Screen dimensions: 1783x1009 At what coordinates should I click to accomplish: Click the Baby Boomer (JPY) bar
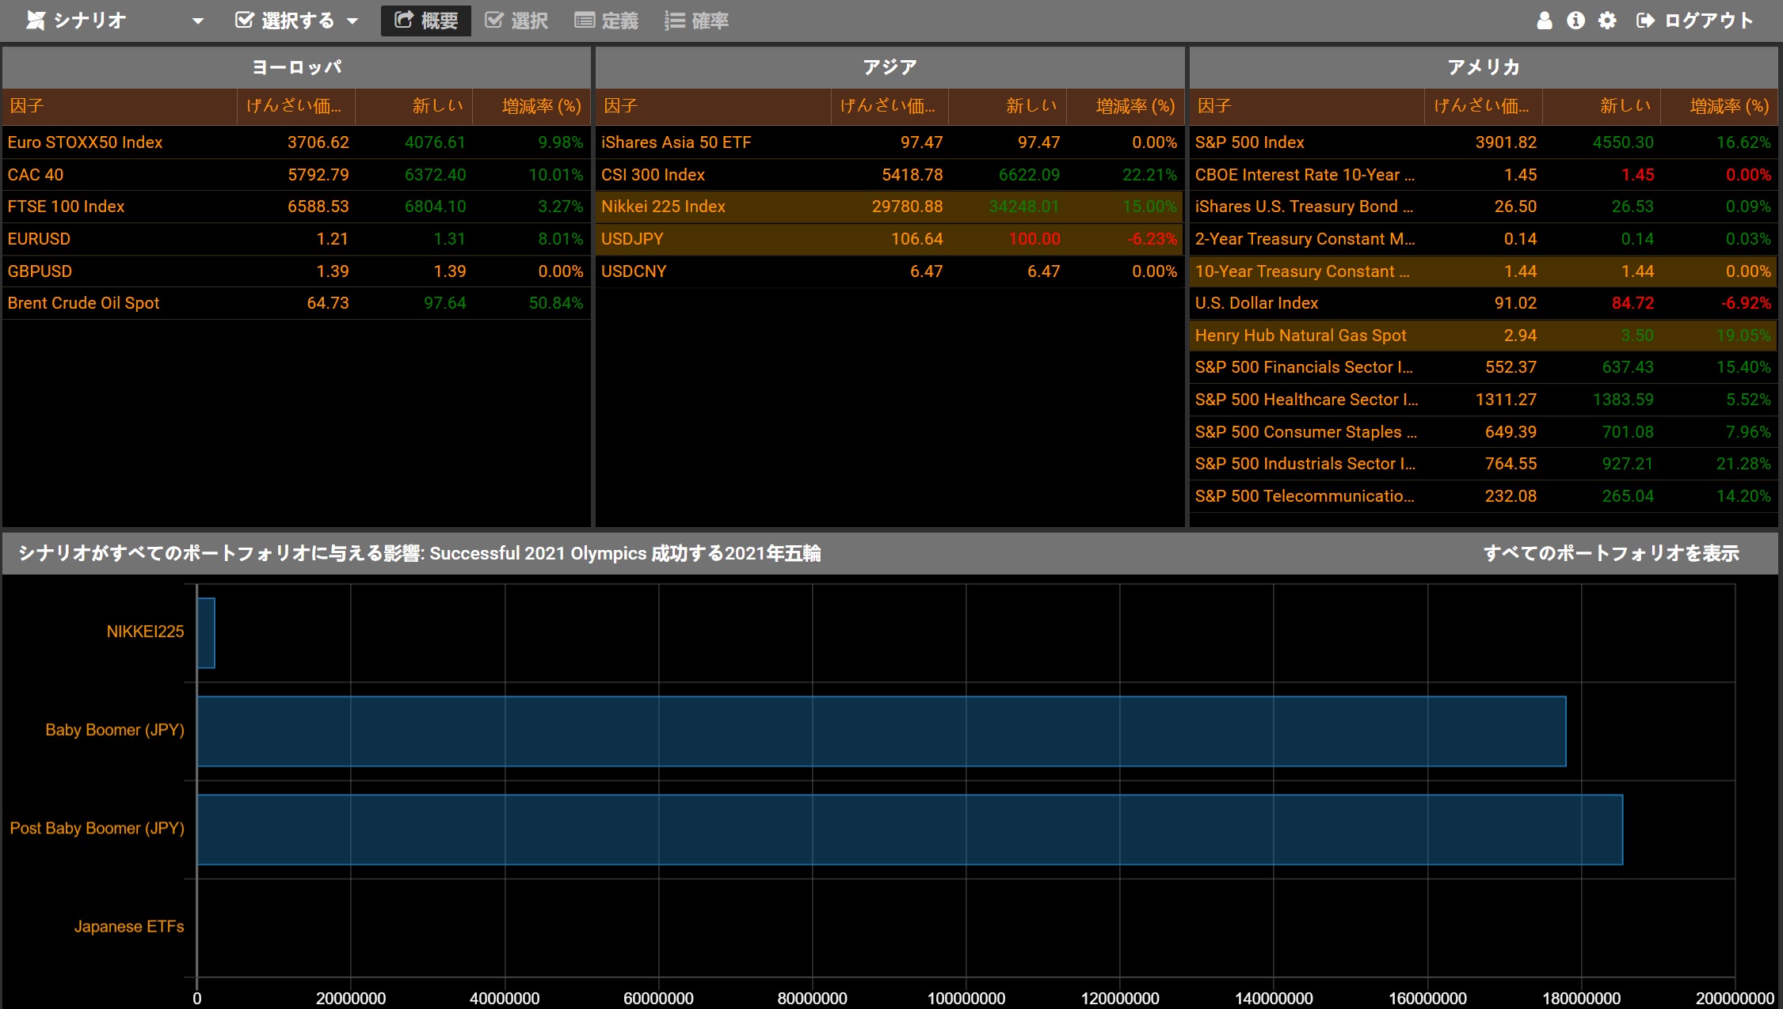coord(882,731)
